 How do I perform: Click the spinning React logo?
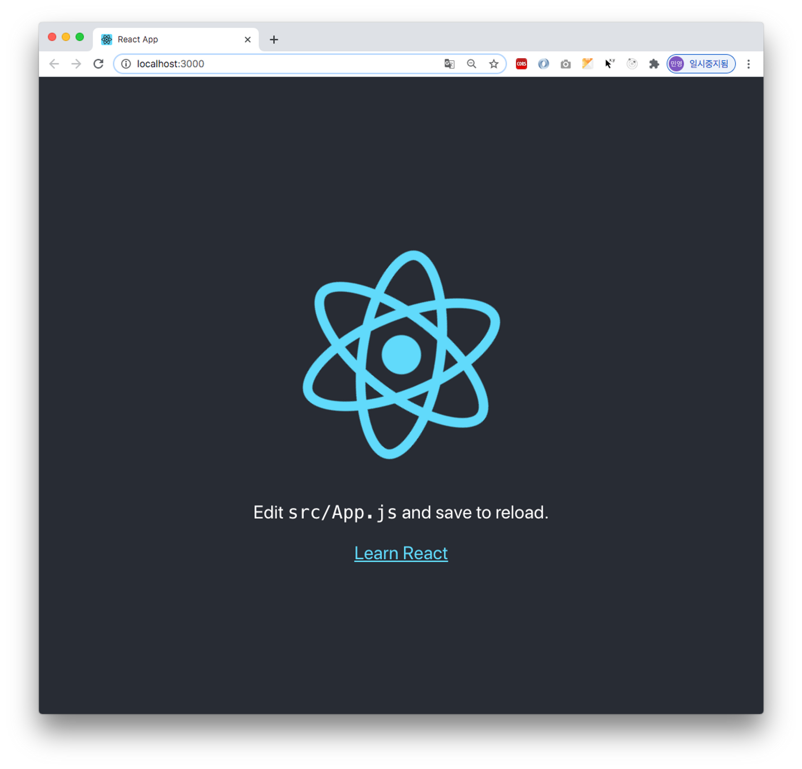401,354
